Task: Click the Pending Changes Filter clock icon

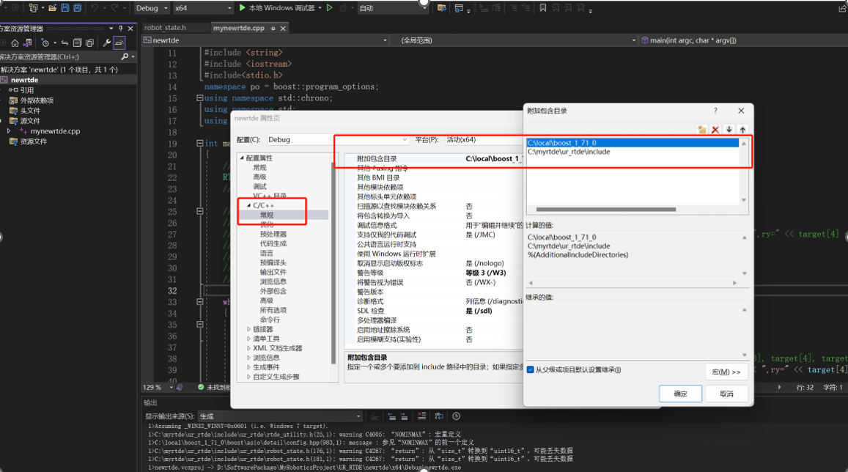Action: click(45, 43)
